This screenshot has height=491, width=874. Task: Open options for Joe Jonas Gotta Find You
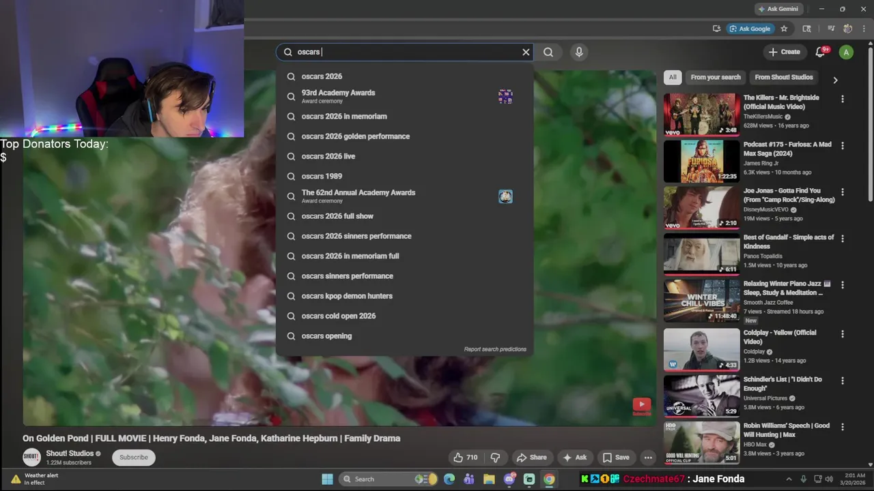[843, 192]
